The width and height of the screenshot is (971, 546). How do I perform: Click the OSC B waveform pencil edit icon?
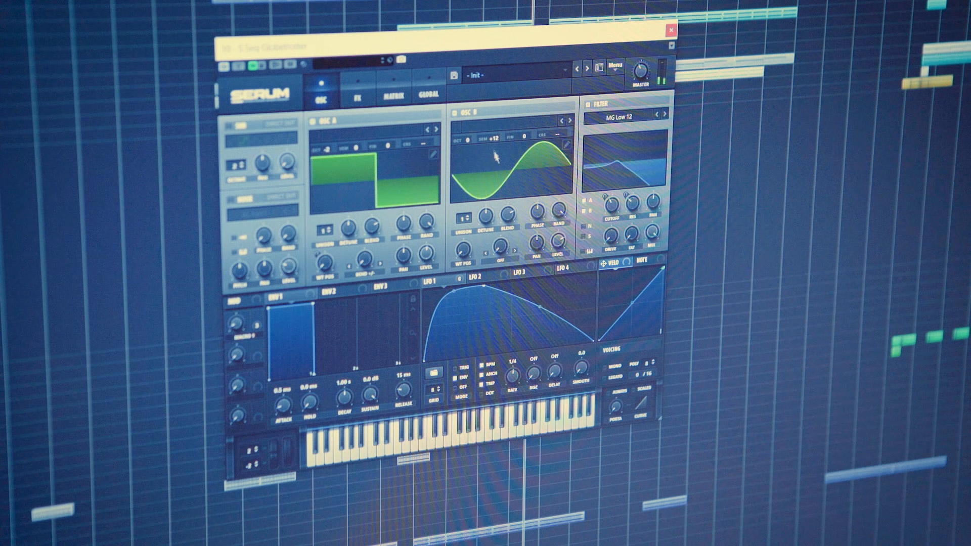pos(566,145)
